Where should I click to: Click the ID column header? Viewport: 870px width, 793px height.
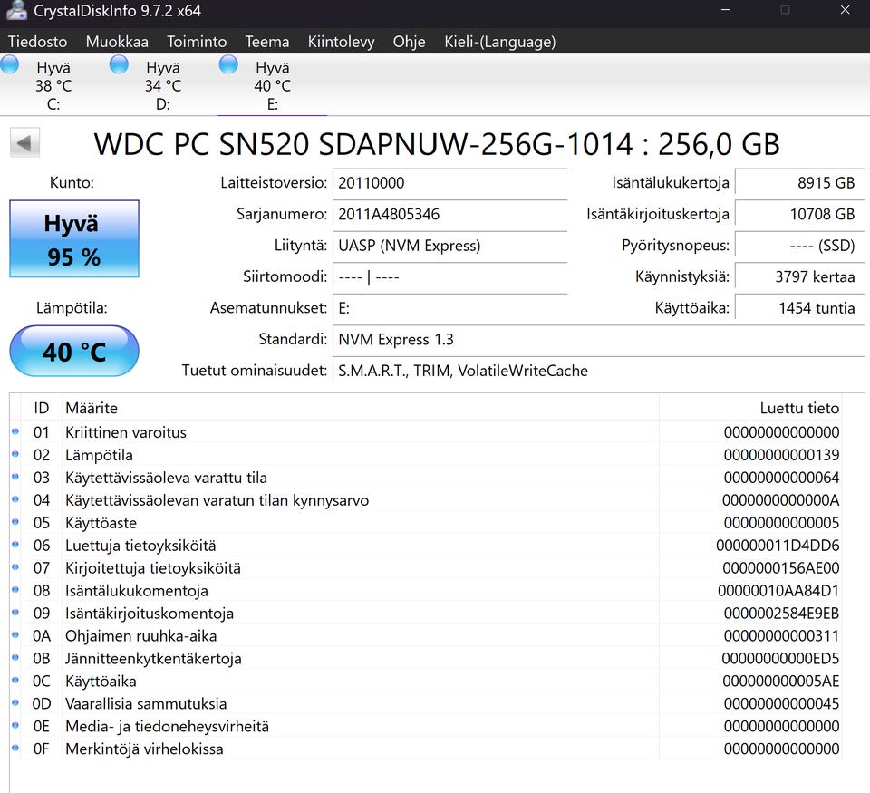(42, 408)
